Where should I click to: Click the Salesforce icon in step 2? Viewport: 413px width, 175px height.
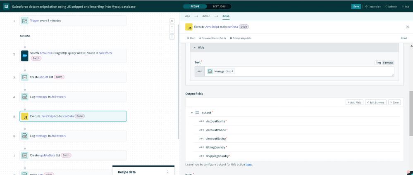(x=25, y=56)
